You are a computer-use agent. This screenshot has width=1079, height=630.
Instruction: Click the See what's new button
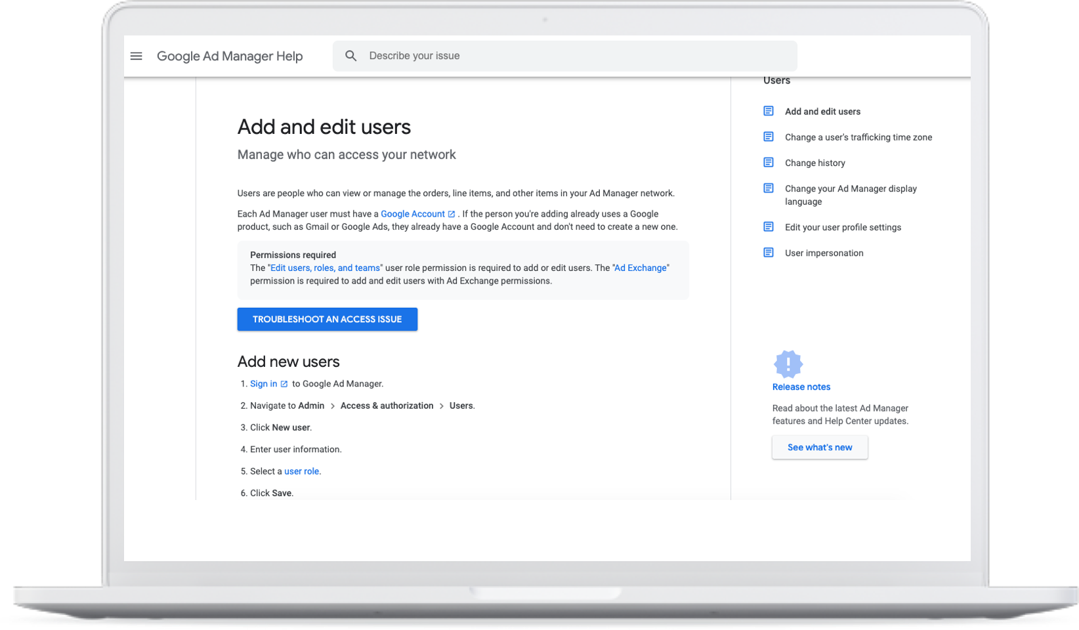click(x=820, y=447)
